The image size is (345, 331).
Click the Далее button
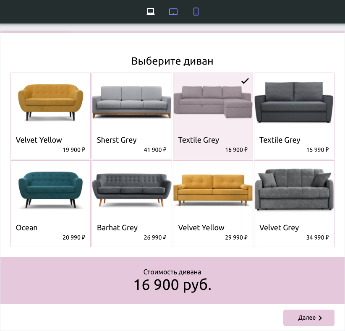[x=308, y=318]
